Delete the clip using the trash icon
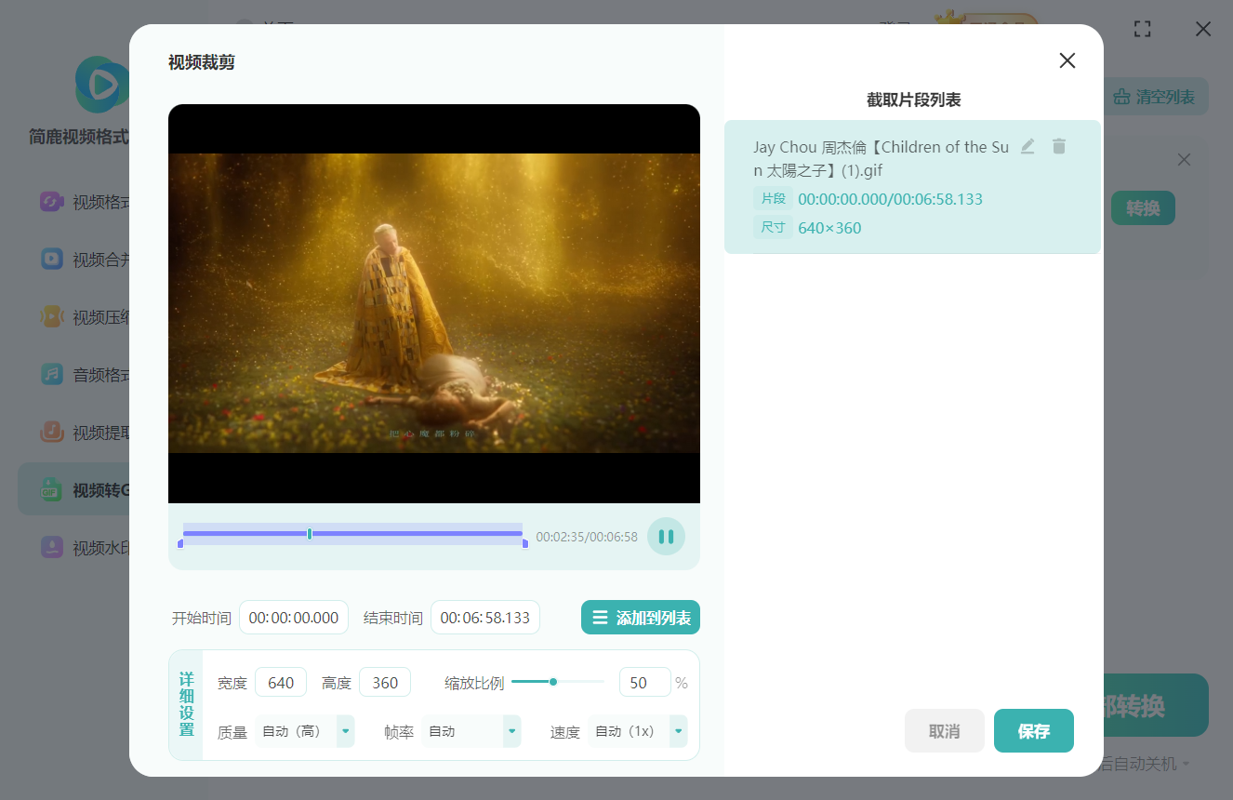Viewport: 1233px width, 800px height. pyautogui.click(x=1059, y=146)
